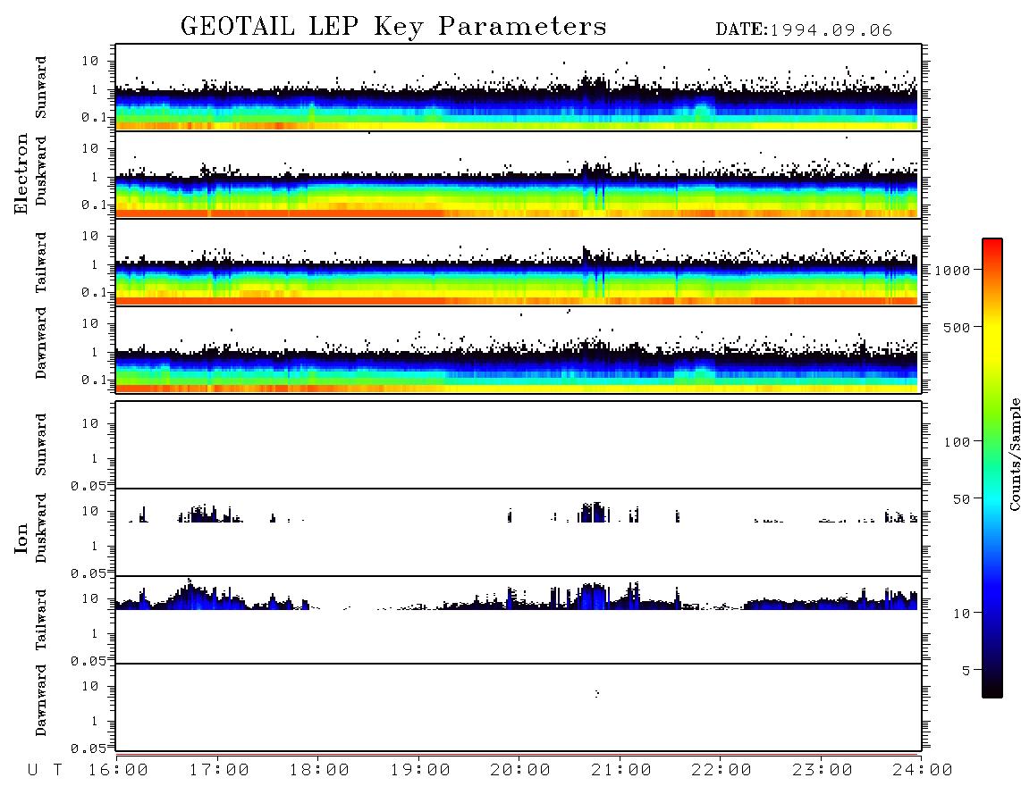The width and height of the screenshot is (1021, 786).
Task: Click the vertical 'Ion' group label
Action: point(21,538)
